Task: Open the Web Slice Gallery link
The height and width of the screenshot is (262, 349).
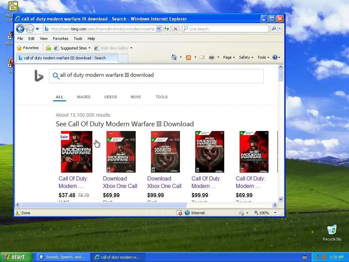Action: tap(113, 48)
